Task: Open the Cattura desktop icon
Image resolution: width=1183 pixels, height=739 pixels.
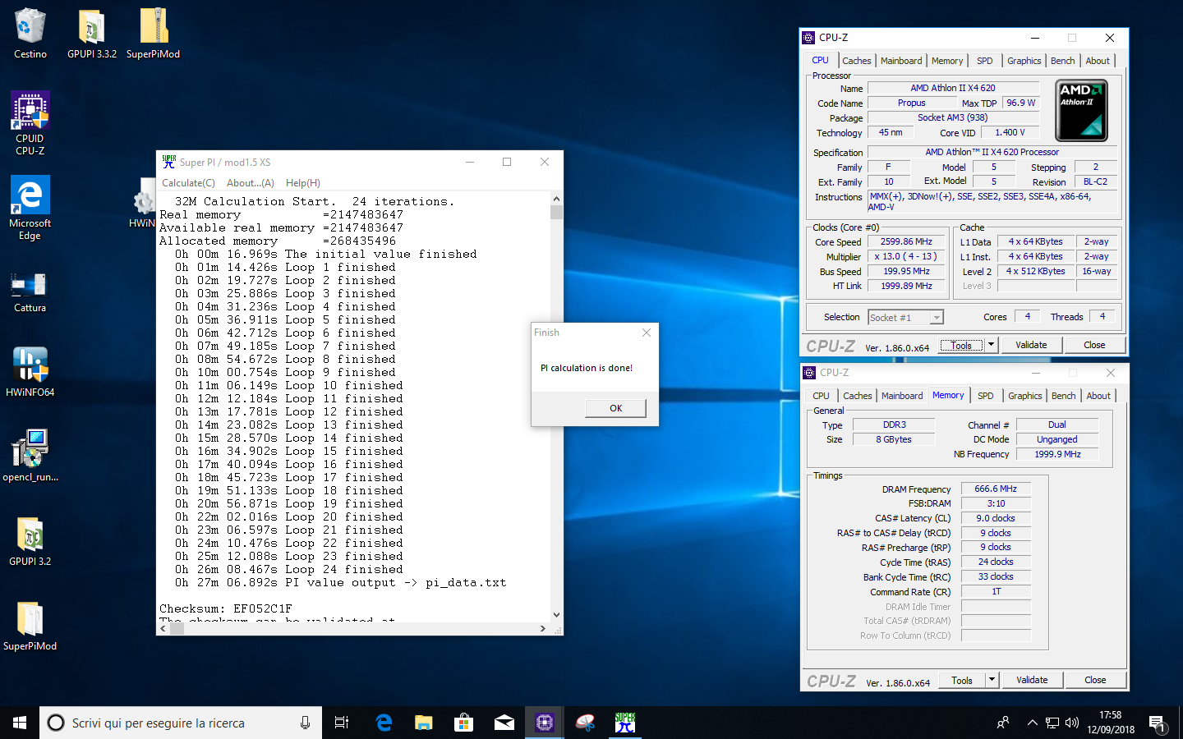Action: click(x=30, y=293)
